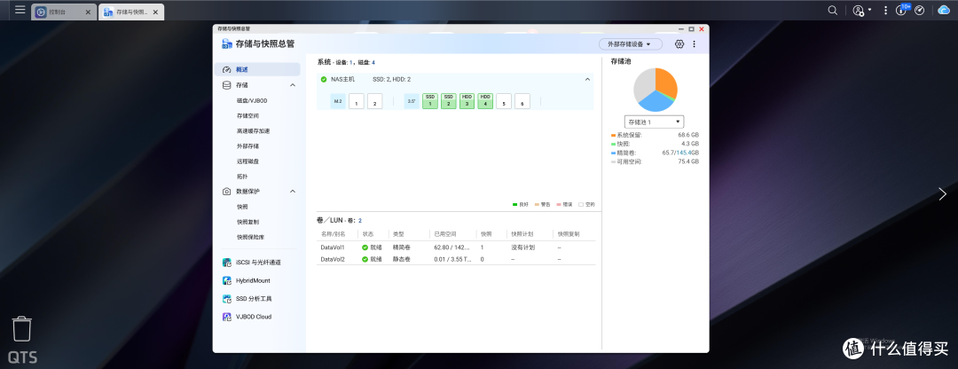This screenshot has width=958, height=369.
Task: Click the overview gauge icon in sidebar
Action: (227, 70)
